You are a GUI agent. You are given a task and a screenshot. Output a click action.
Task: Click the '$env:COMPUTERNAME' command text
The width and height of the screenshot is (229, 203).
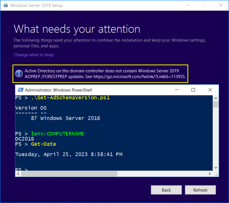coord(58,134)
